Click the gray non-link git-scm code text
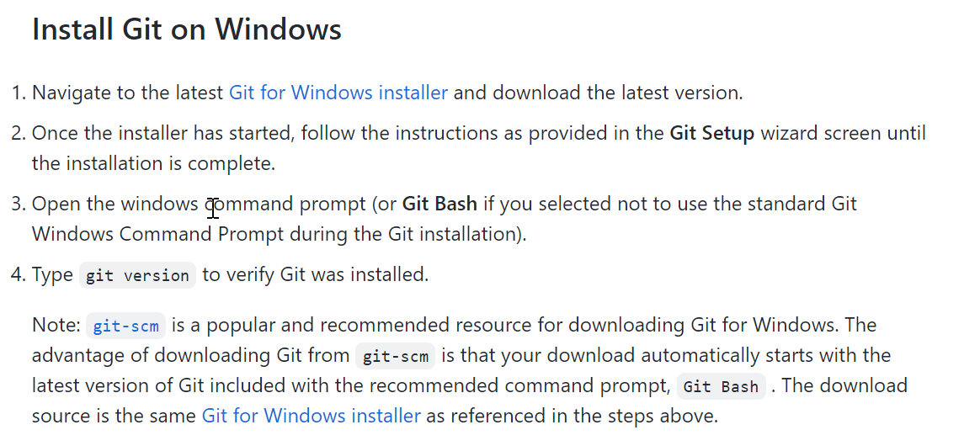 coord(395,356)
